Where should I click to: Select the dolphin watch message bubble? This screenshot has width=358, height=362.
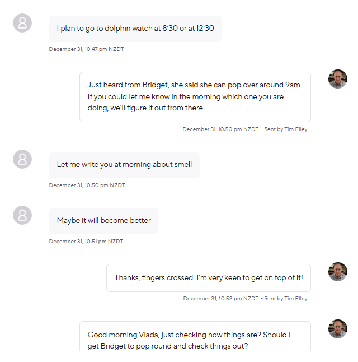(x=135, y=29)
